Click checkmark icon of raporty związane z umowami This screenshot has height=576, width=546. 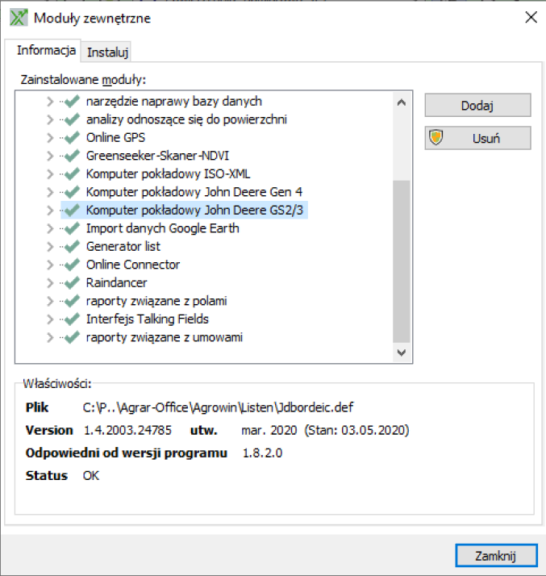[x=73, y=337]
